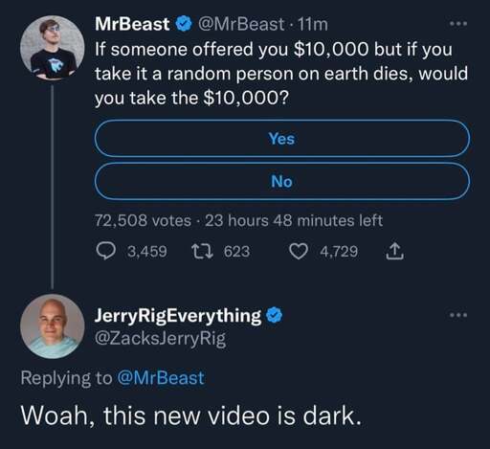Tap the share upload icon
Screen dimensions: 490x449
pos(394,251)
